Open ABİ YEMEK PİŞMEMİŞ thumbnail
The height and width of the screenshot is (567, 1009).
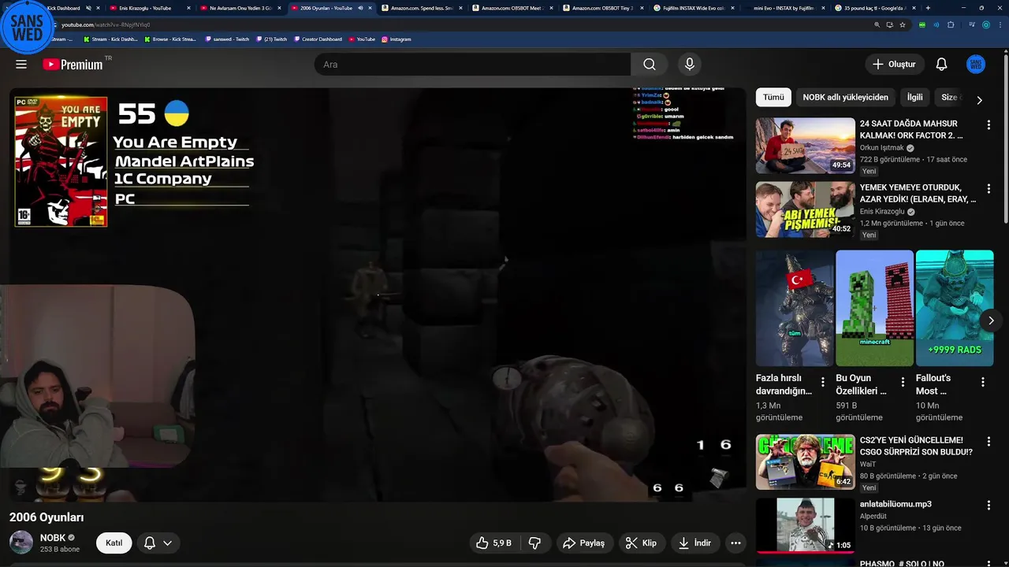pos(805,209)
